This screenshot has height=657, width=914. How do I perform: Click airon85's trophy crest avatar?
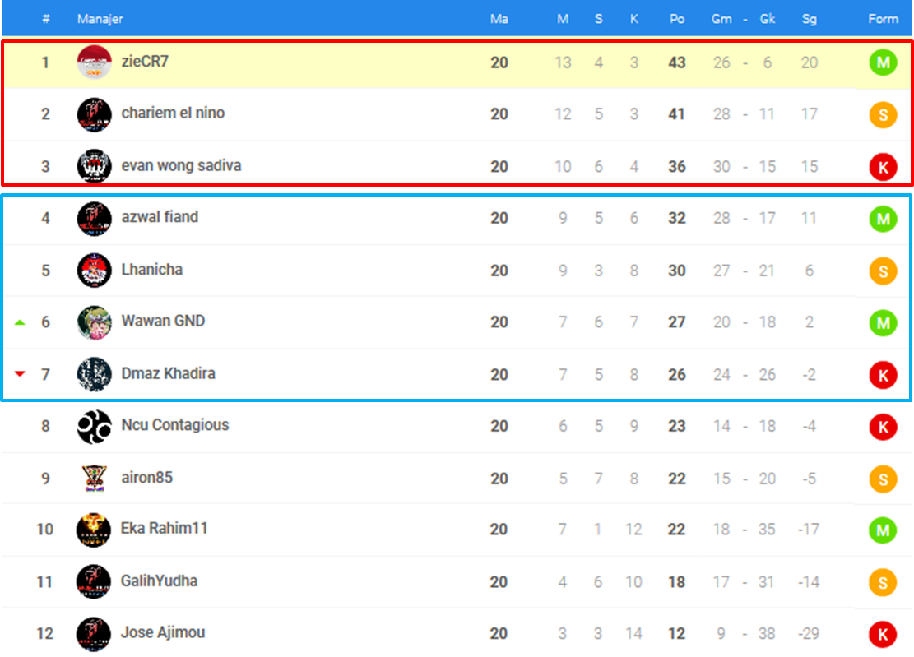(x=94, y=479)
